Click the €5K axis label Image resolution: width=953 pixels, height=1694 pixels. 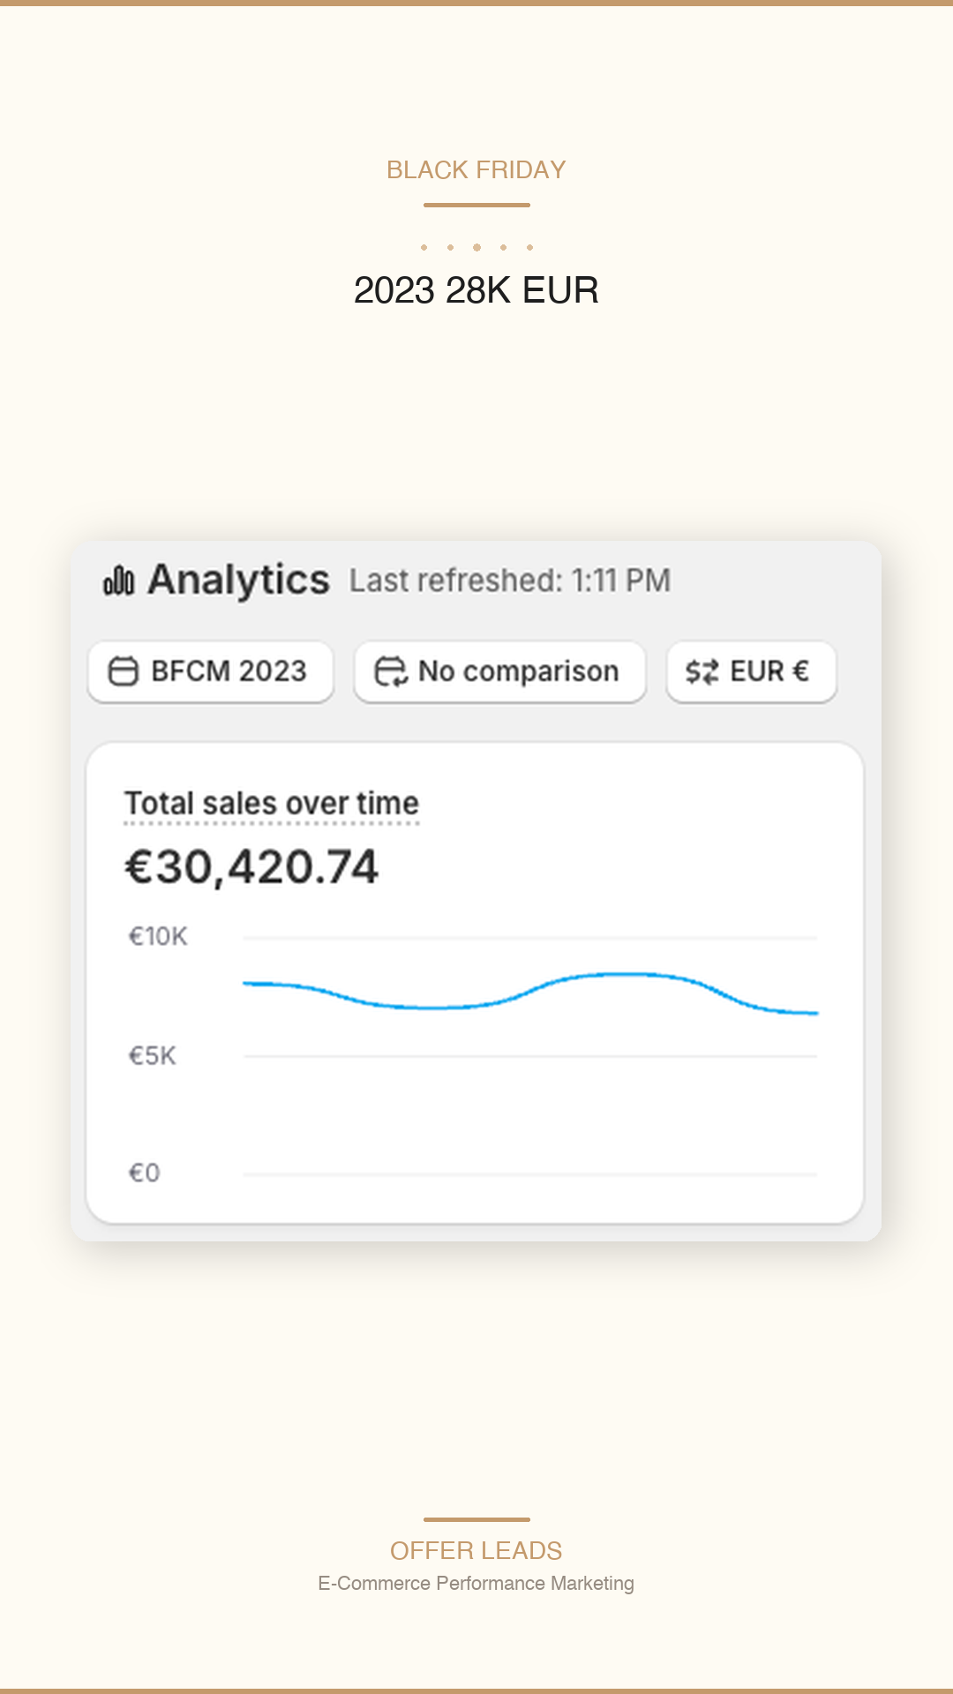point(152,1055)
